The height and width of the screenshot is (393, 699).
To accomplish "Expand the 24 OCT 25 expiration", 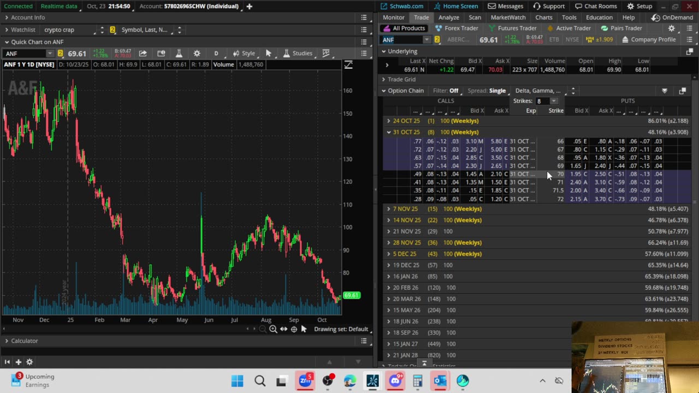I will click(x=389, y=121).
